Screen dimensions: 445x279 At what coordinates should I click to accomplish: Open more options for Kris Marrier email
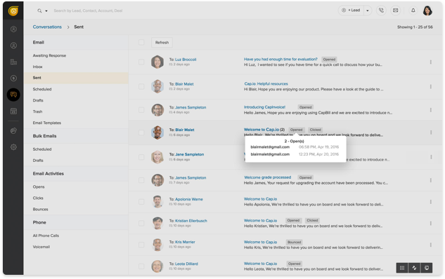430,245
